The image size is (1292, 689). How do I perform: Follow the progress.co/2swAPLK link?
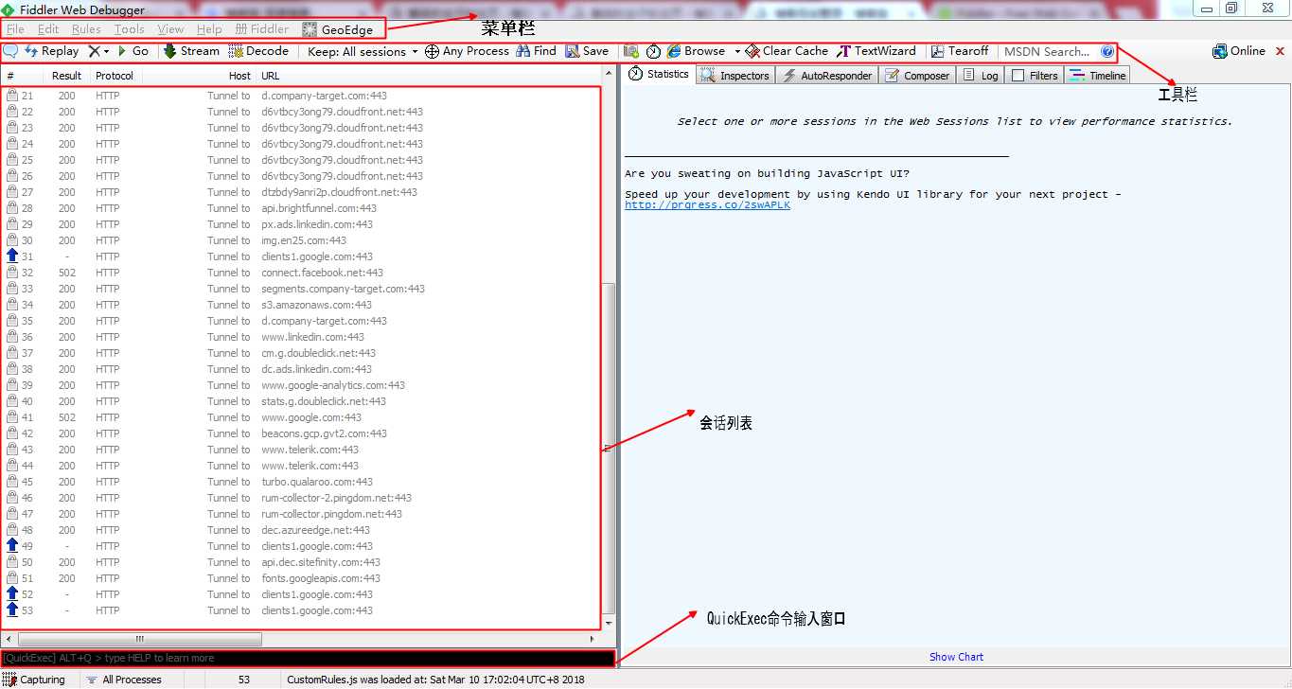coord(707,205)
